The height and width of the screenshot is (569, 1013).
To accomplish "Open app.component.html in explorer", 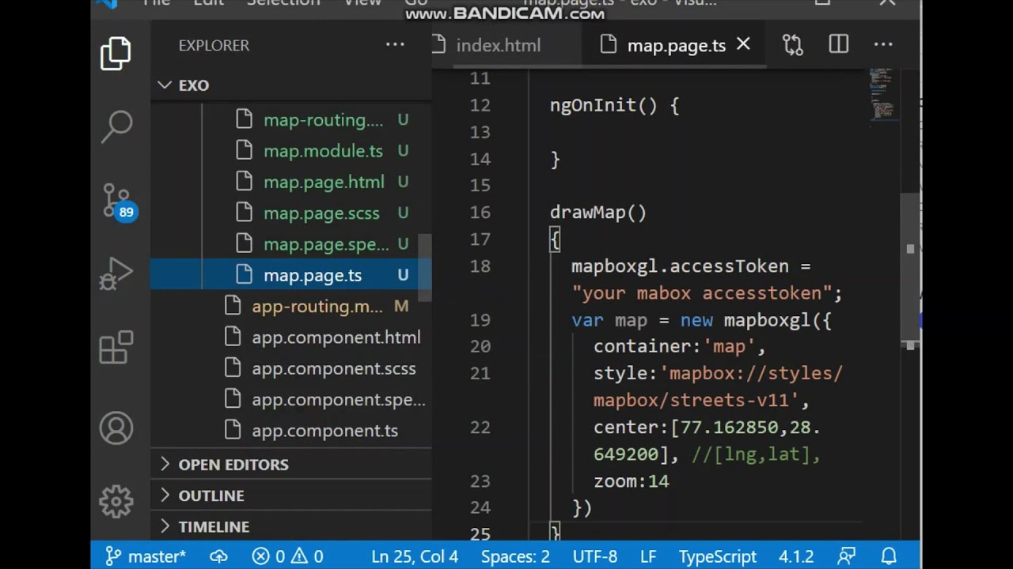I will point(336,337).
